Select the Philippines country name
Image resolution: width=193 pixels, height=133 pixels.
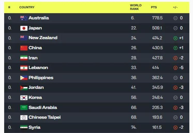[x=41, y=78]
